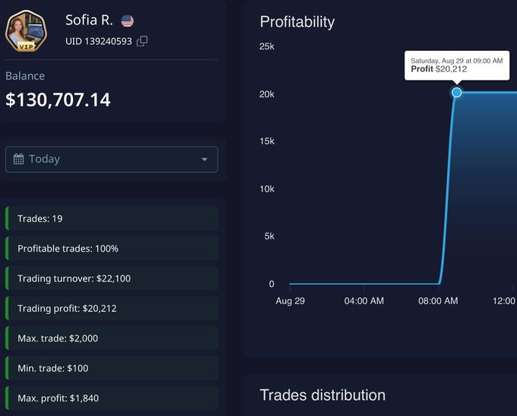Click the 5k y-axis label
The height and width of the screenshot is (416, 517).
click(269, 237)
